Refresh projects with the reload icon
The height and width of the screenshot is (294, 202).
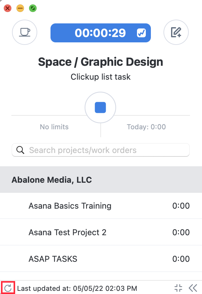coord(8,288)
